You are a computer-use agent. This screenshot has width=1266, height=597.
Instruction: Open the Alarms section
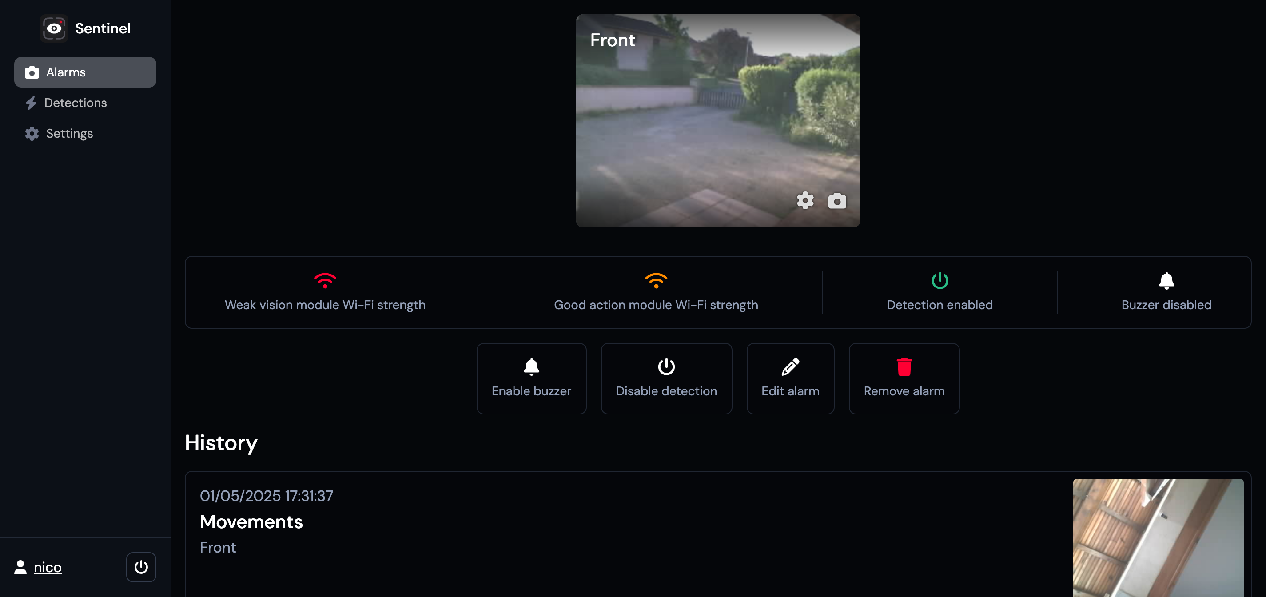click(85, 72)
